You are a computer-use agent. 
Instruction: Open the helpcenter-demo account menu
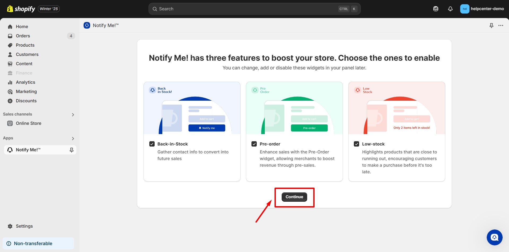[x=482, y=9]
